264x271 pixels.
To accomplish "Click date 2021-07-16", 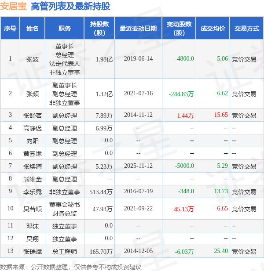I will [138, 93].
